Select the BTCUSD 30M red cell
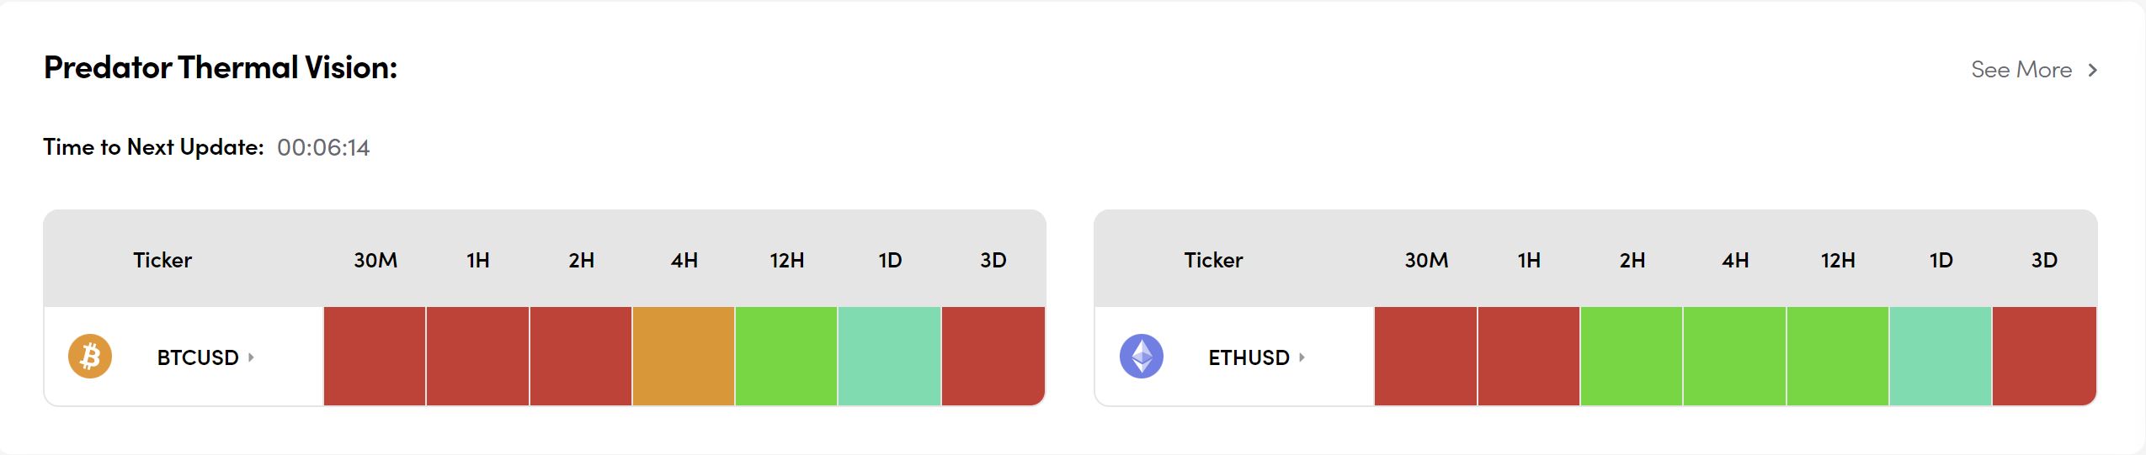Viewport: 2146px width, 455px height. tap(375, 356)
